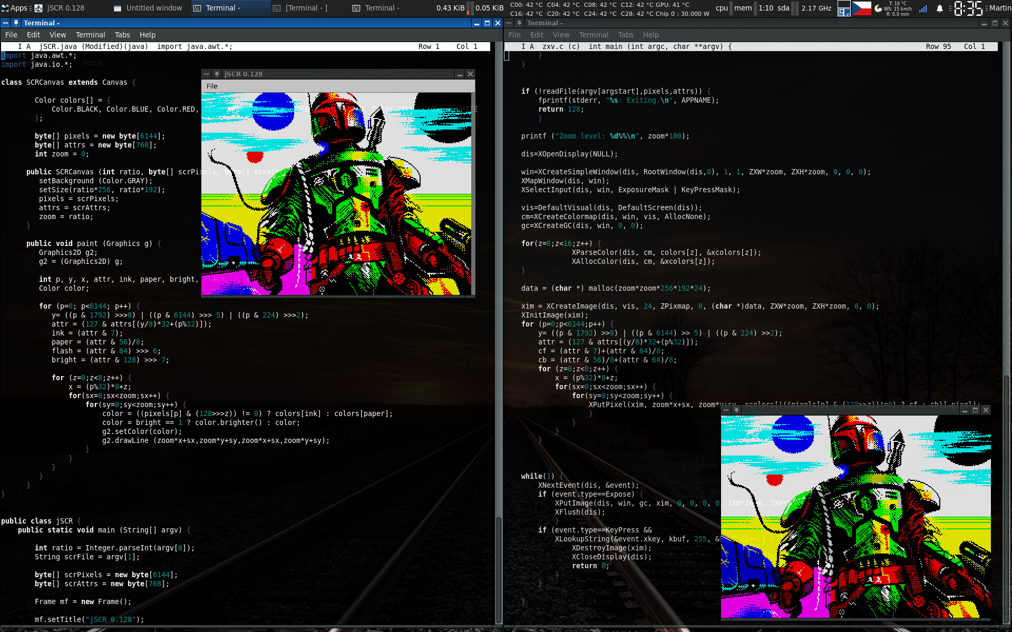Open the weather moon icon
Image resolution: width=1012 pixels, height=632 pixels.
pos(878,8)
